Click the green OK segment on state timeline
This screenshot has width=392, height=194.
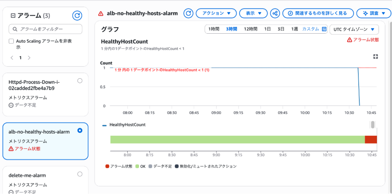(237, 140)
